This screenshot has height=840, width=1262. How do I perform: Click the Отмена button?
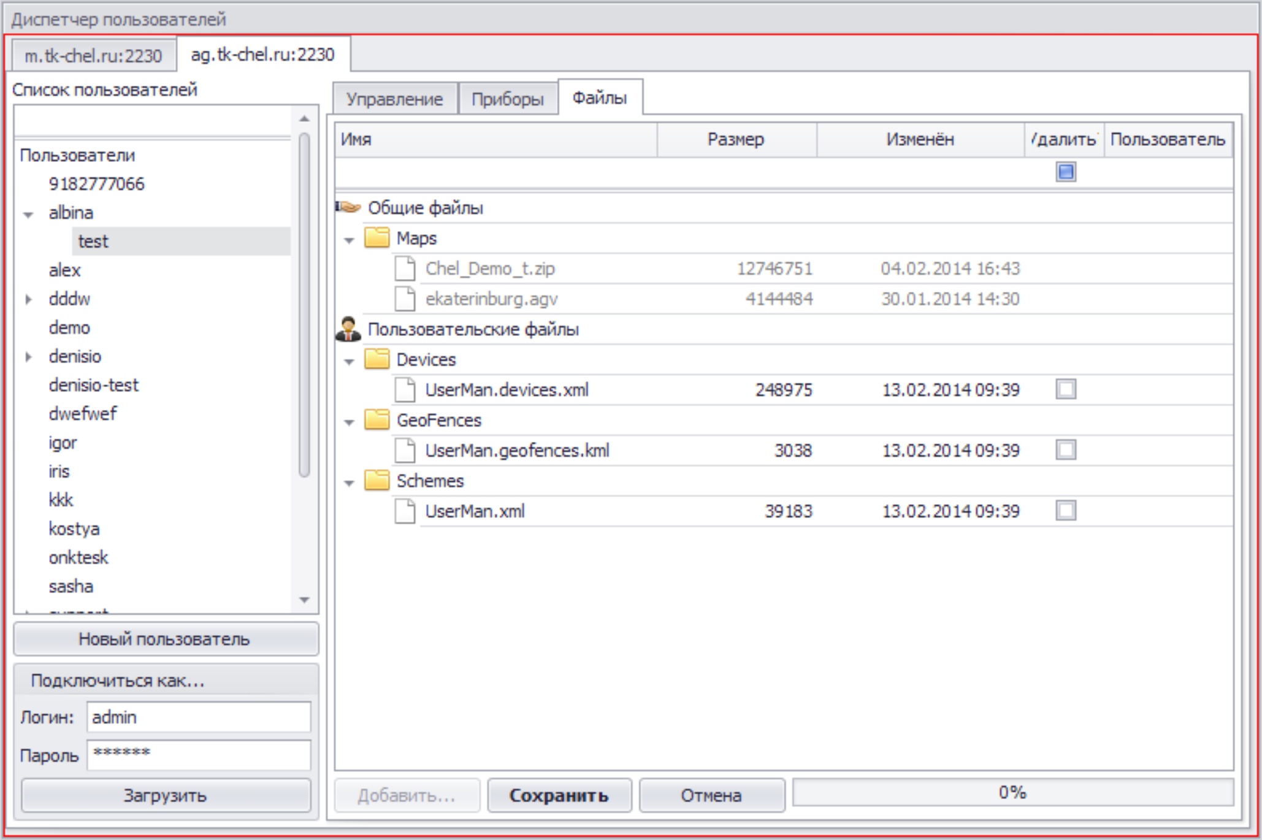pyautogui.click(x=711, y=795)
